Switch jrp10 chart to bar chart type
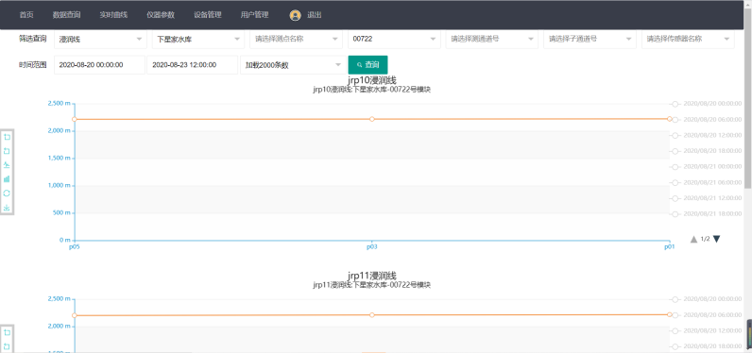The width and height of the screenshot is (752, 353). (x=7, y=179)
